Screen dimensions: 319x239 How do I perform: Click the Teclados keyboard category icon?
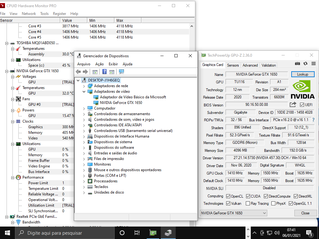pos(90,187)
